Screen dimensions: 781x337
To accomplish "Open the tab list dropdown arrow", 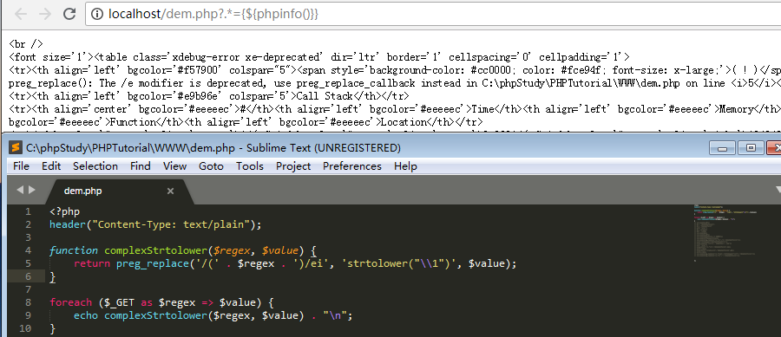I will pos(778,190).
